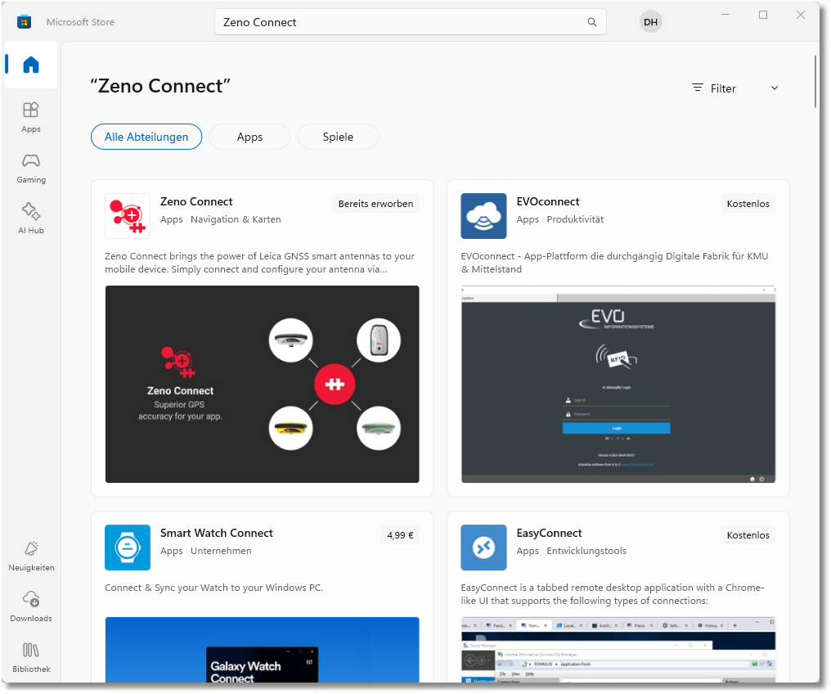831x694 pixels.
Task: Click the Zeno Connect search field
Action: pos(401,22)
